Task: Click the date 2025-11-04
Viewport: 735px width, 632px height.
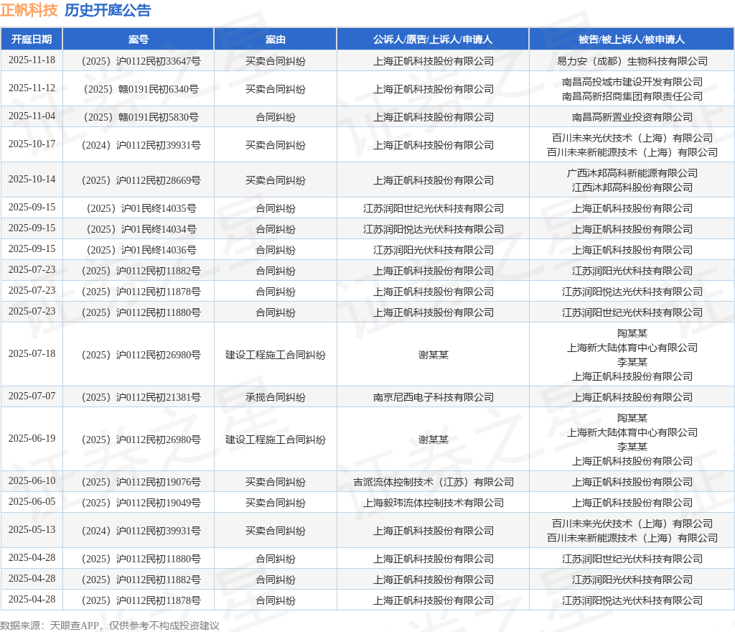Action: (32, 116)
